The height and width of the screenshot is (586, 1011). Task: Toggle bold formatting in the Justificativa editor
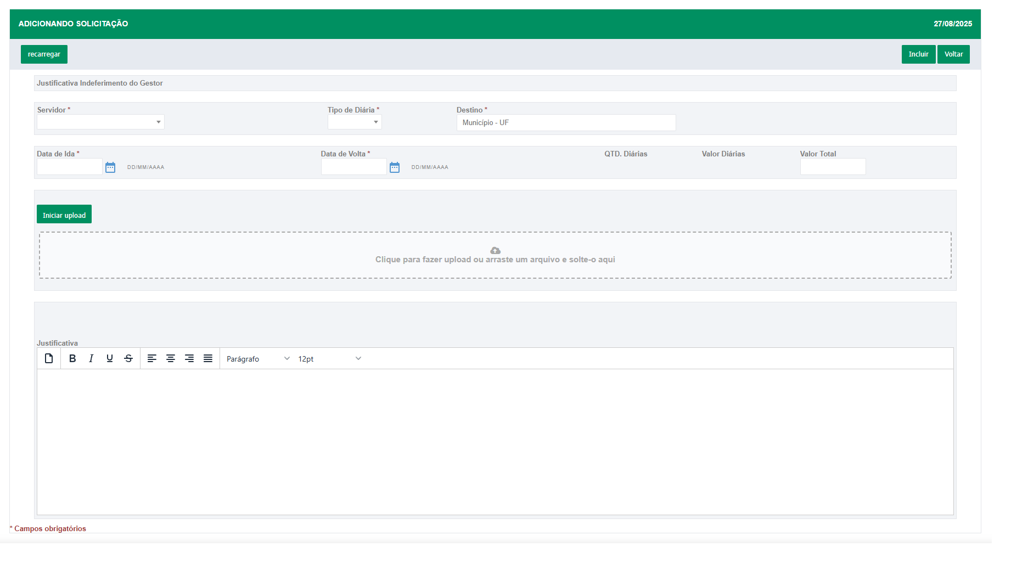point(72,358)
